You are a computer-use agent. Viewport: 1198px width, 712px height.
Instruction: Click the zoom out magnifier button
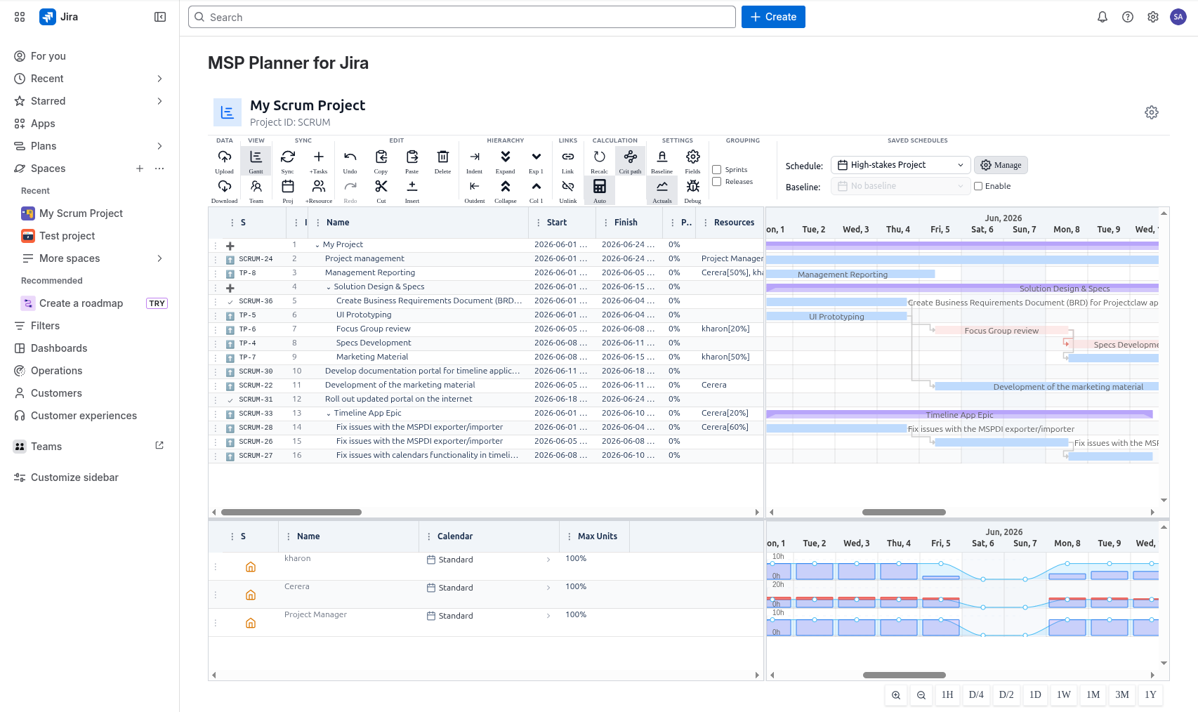[x=921, y=695]
